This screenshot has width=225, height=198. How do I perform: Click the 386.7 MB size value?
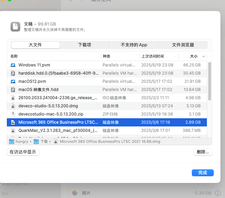click(x=191, y=131)
